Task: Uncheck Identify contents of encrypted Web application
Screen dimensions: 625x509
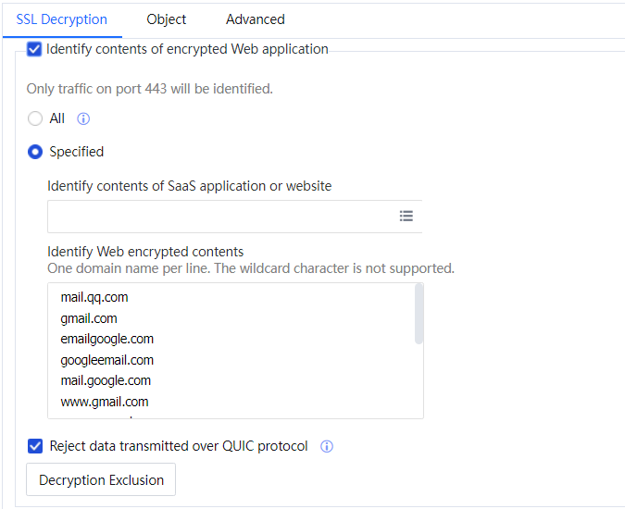Action: click(34, 49)
